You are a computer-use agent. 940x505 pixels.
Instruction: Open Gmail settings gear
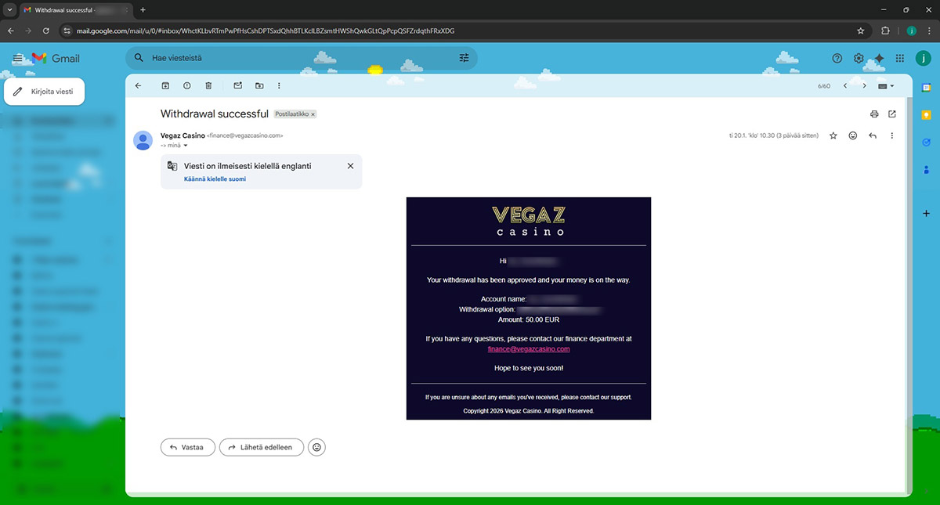point(859,58)
